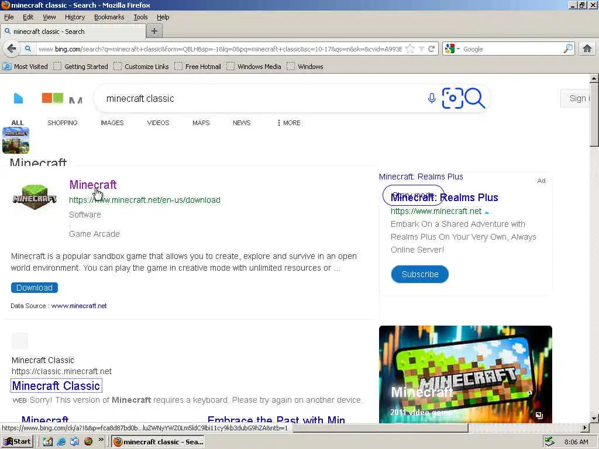Bookmark this page with the star icon
The width and height of the screenshot is (599, 449).
(410, 49)
